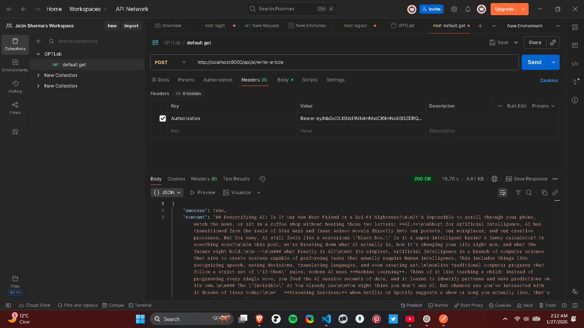Screen dimensions: 584x328
Task: Open the code snippet icon
Action: [x=575, y=64]
